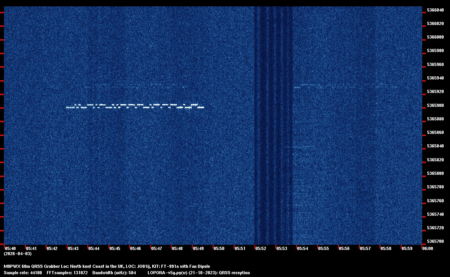450x277 pixels.
Task: Select the 5365800 frequency scale label
Action: [435, 173]
